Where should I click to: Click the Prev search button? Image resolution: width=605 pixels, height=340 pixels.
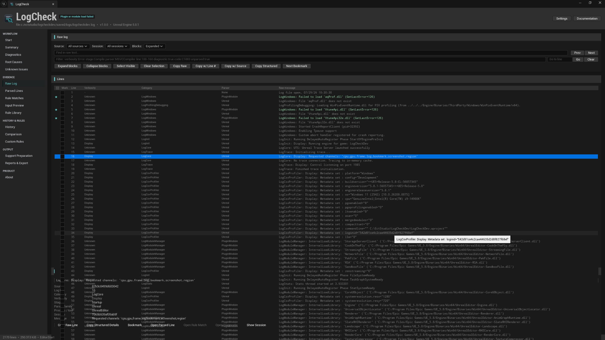(577, 53)
